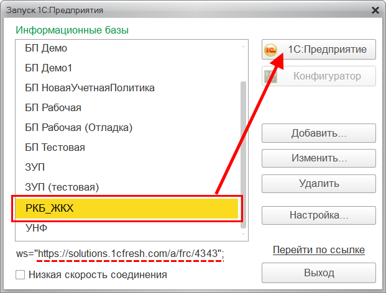
Task: Launch 1С:Предприятие button
Action: [x=319, y=50]
